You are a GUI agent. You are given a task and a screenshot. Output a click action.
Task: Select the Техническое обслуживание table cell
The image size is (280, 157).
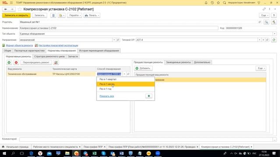click(x=28, y=74)
